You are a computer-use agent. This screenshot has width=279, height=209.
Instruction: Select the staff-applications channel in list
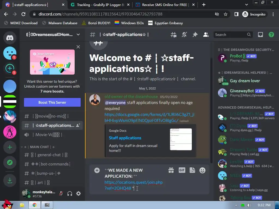tap(52, 125)
